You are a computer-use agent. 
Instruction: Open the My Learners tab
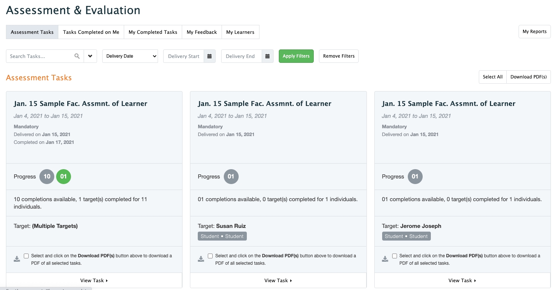240,32
